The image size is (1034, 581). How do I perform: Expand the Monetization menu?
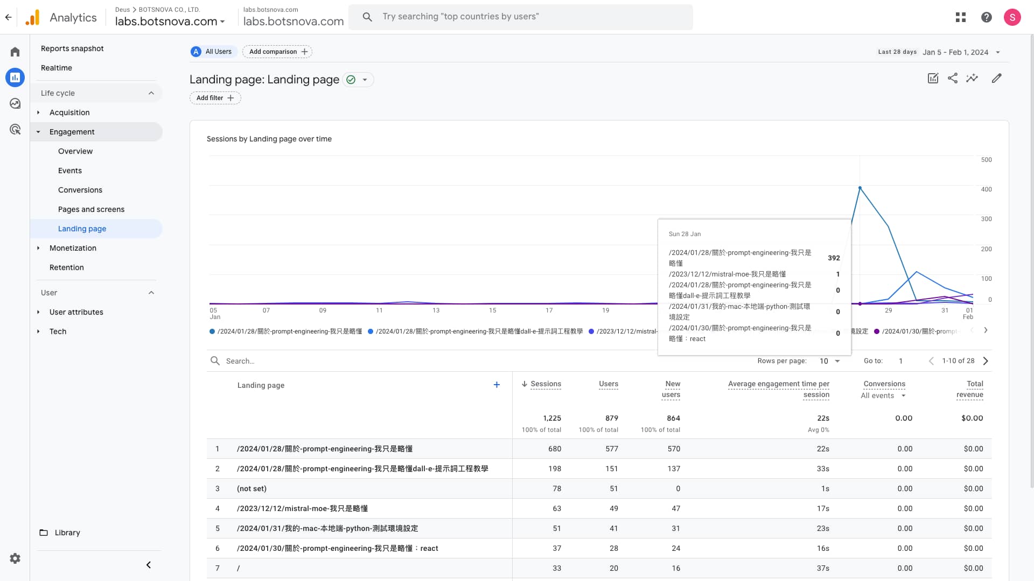[38, 248]
